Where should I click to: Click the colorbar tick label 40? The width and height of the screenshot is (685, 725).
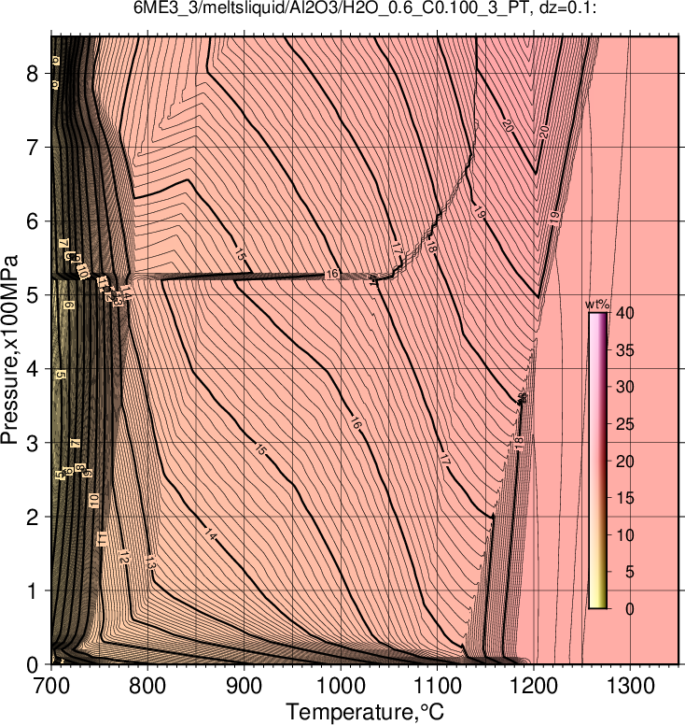click(624, 313)
